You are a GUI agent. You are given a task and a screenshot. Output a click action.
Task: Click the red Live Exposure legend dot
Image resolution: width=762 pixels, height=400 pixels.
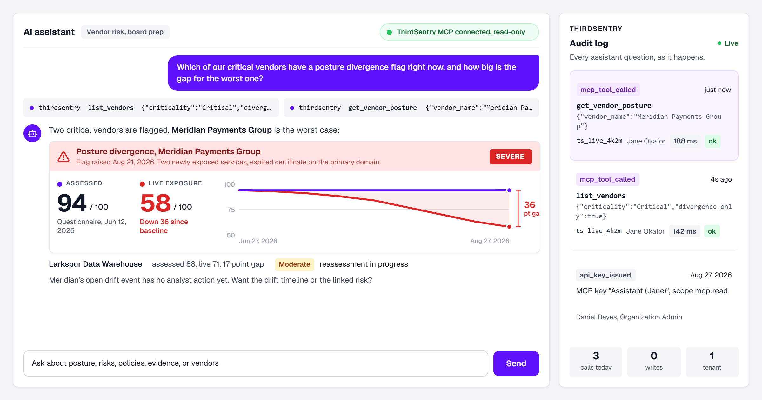(142, 184)
